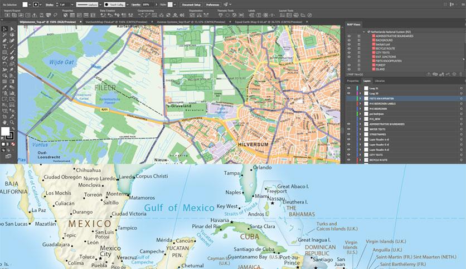Select the Hand tool
Viewport: 466px width, 269px height.
(x=4, y=122)
